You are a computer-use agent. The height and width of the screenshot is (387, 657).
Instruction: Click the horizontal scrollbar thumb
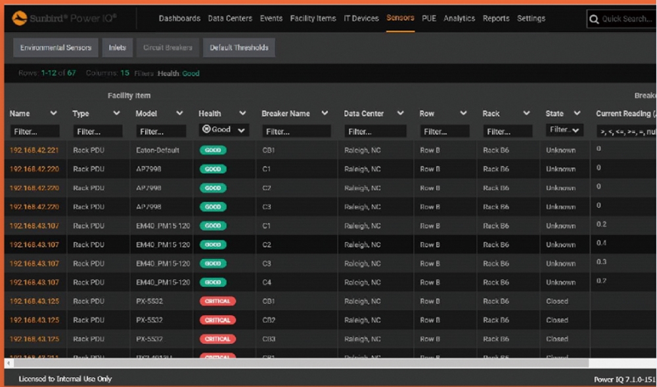300,363
